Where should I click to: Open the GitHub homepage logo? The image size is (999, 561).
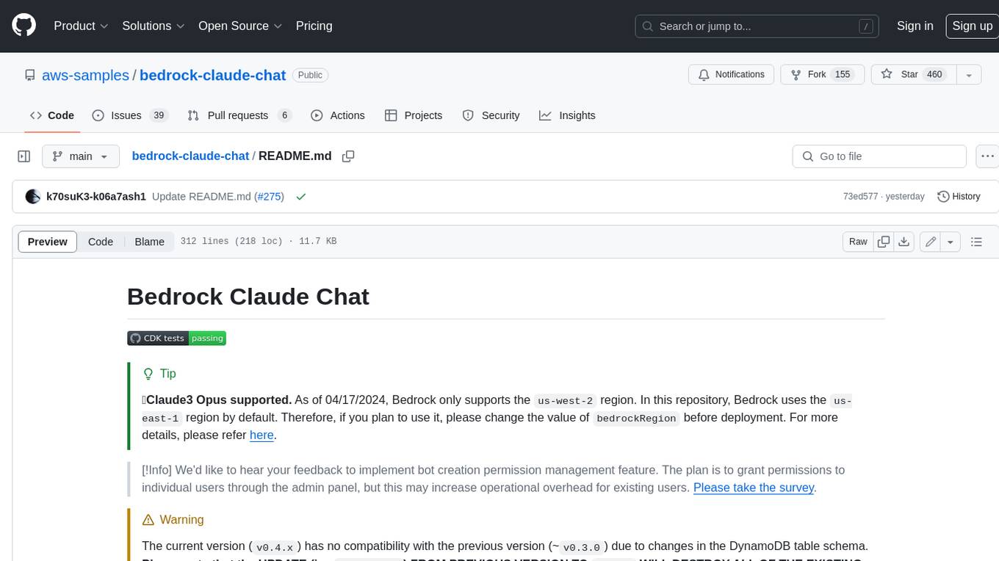(x=24, y=26)
